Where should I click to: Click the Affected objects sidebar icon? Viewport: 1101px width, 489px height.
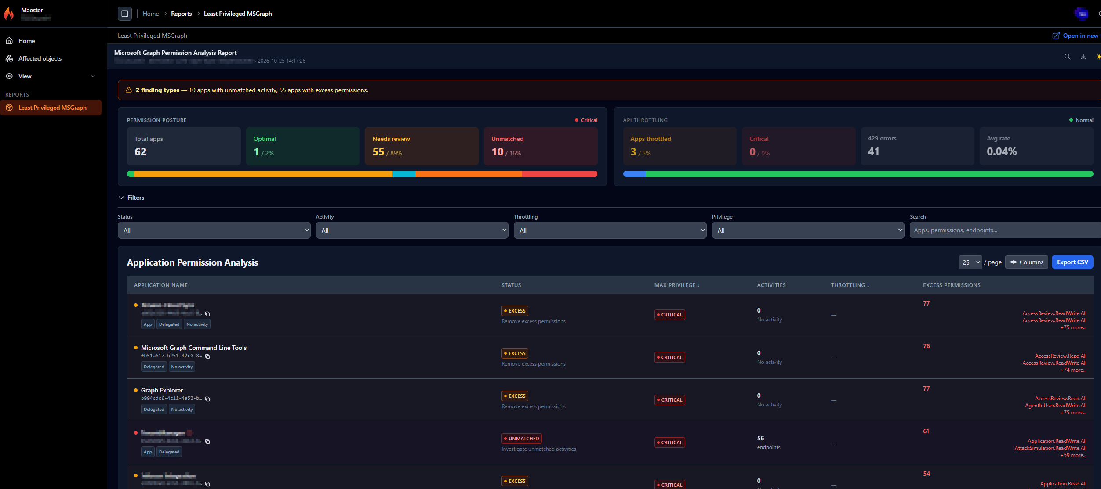click(x=9, y=58)
